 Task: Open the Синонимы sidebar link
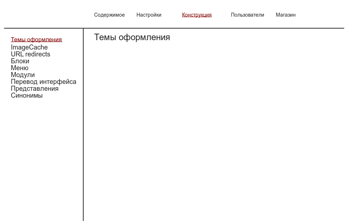[26, 95]
